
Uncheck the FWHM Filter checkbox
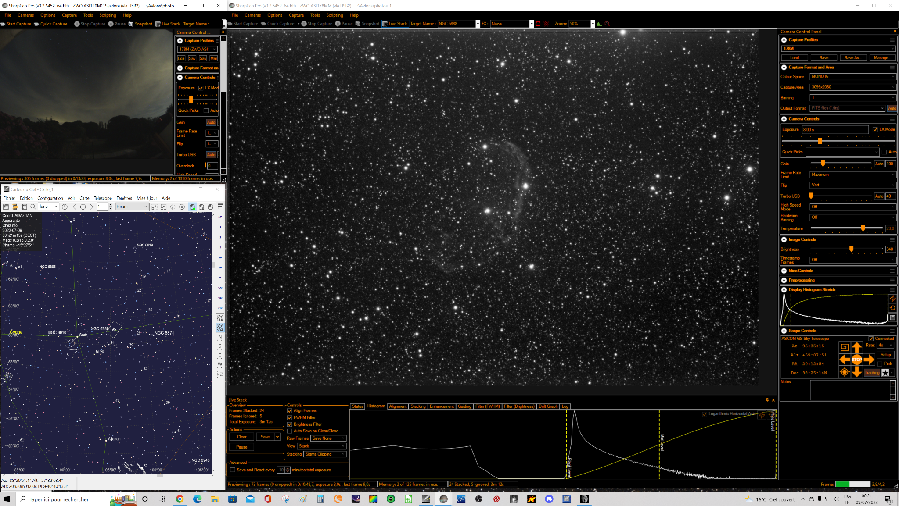[290, 417]
